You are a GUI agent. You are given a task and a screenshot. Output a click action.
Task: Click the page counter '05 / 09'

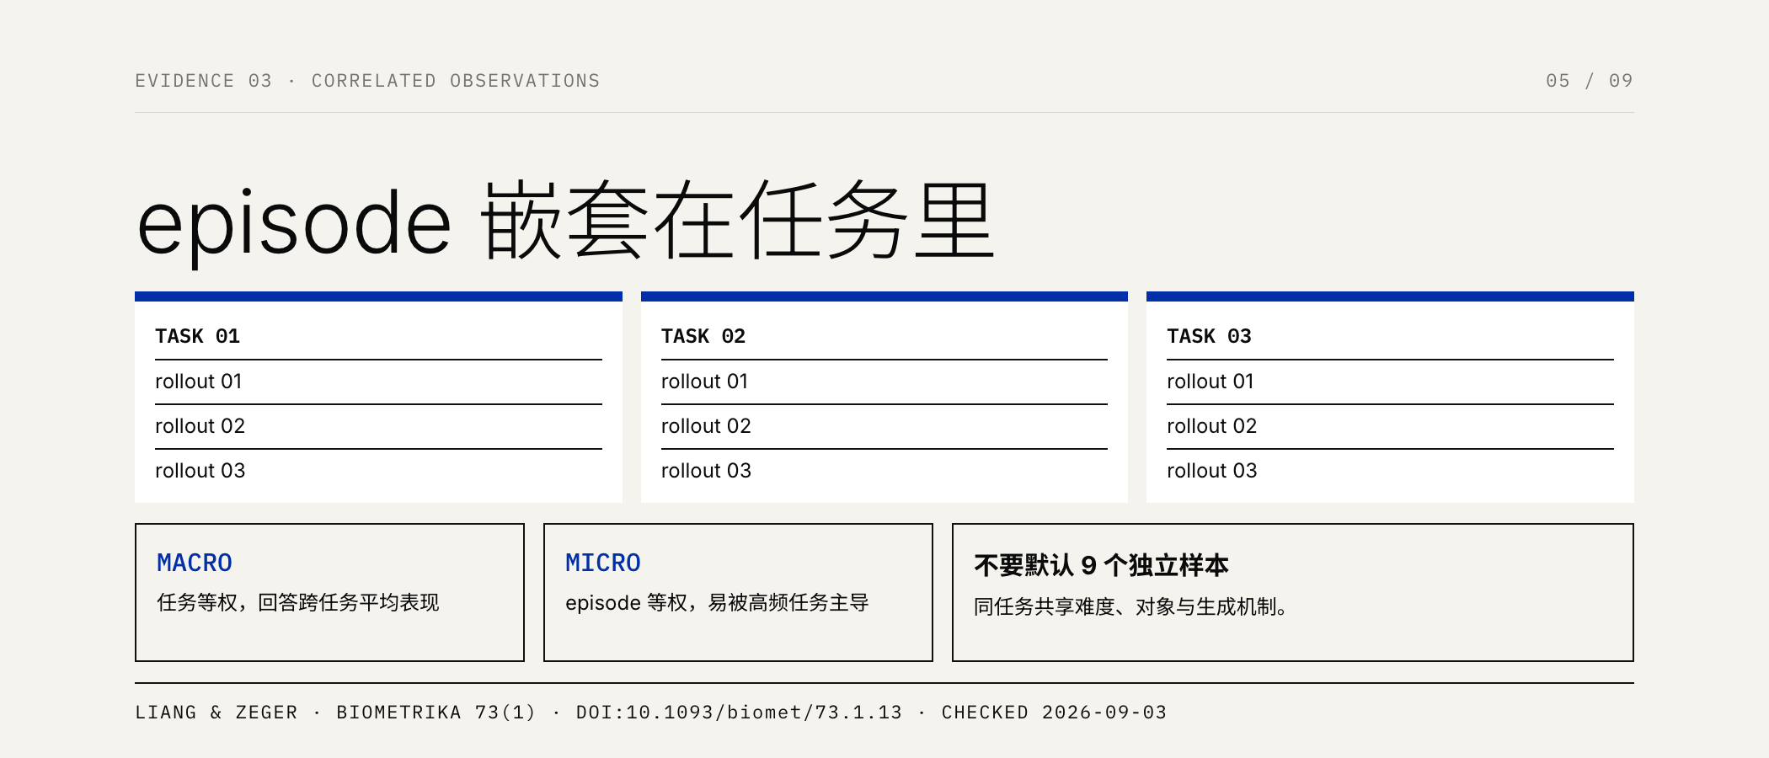[1590, 81]
